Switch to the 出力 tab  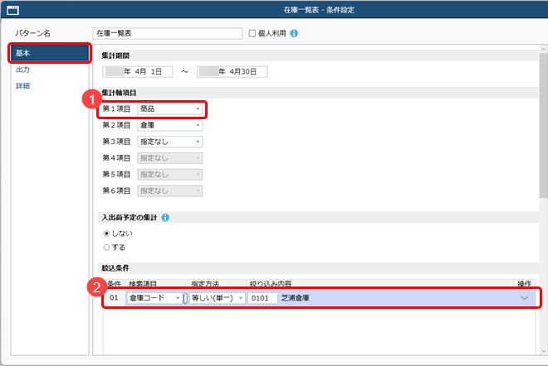(x=23, y=70)
